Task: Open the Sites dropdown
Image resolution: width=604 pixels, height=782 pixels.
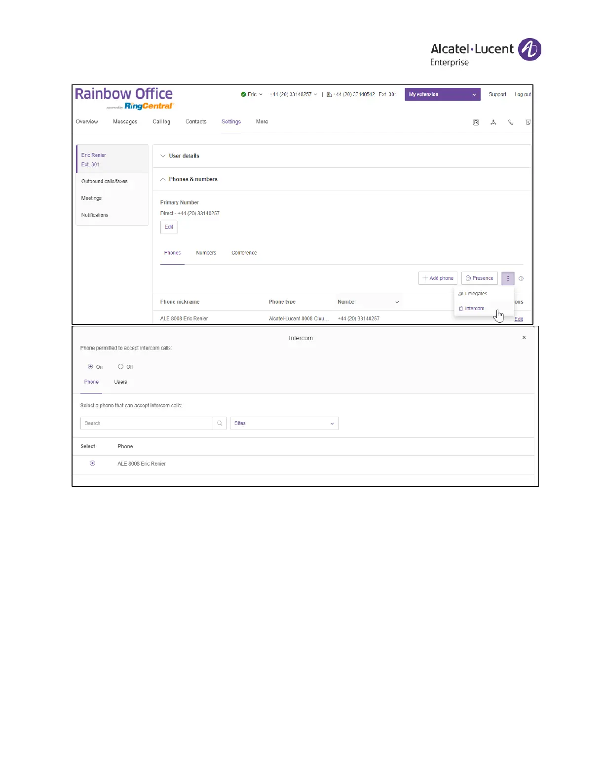Action: pyautogui.click(x=285, y=423)
